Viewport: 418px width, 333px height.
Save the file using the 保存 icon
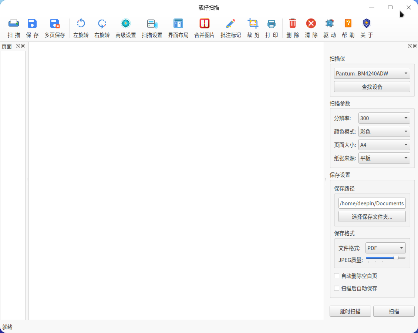32,28
